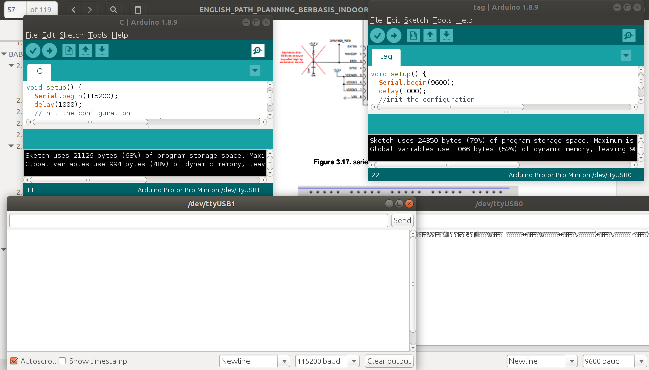Open the 9600 baud dropdown in ttyUSB0 monitor

pyautogui.click(x=641, y=361)
